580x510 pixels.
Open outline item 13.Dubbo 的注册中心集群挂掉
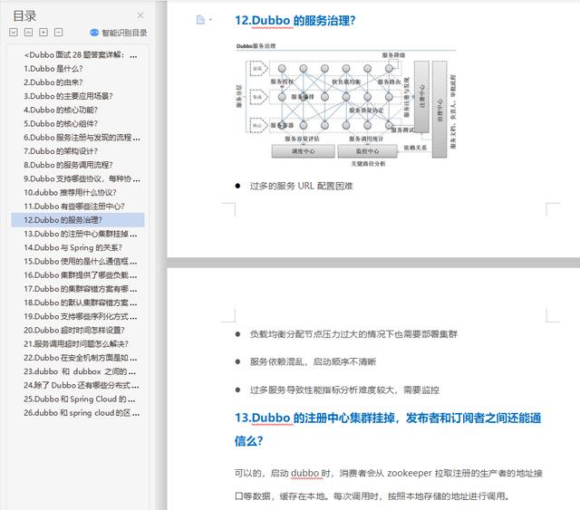point(81,234)
